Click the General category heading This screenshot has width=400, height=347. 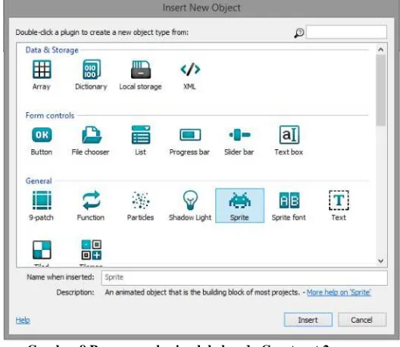39,181
